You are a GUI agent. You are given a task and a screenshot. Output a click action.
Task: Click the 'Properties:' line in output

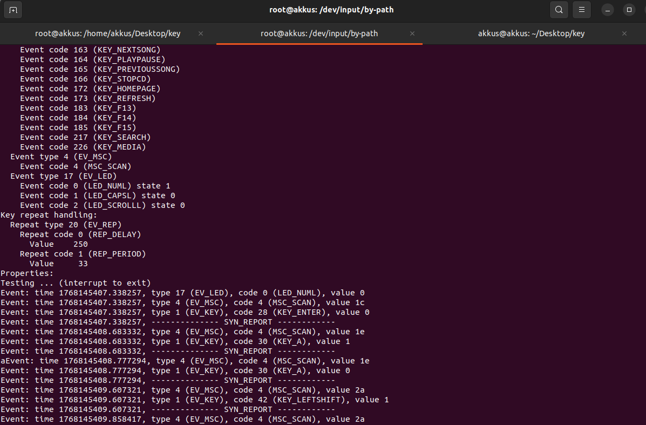click(x=27, y=273)
